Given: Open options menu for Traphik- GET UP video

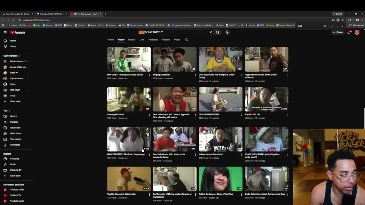Looking at the screenshot, I should point(287,115).
